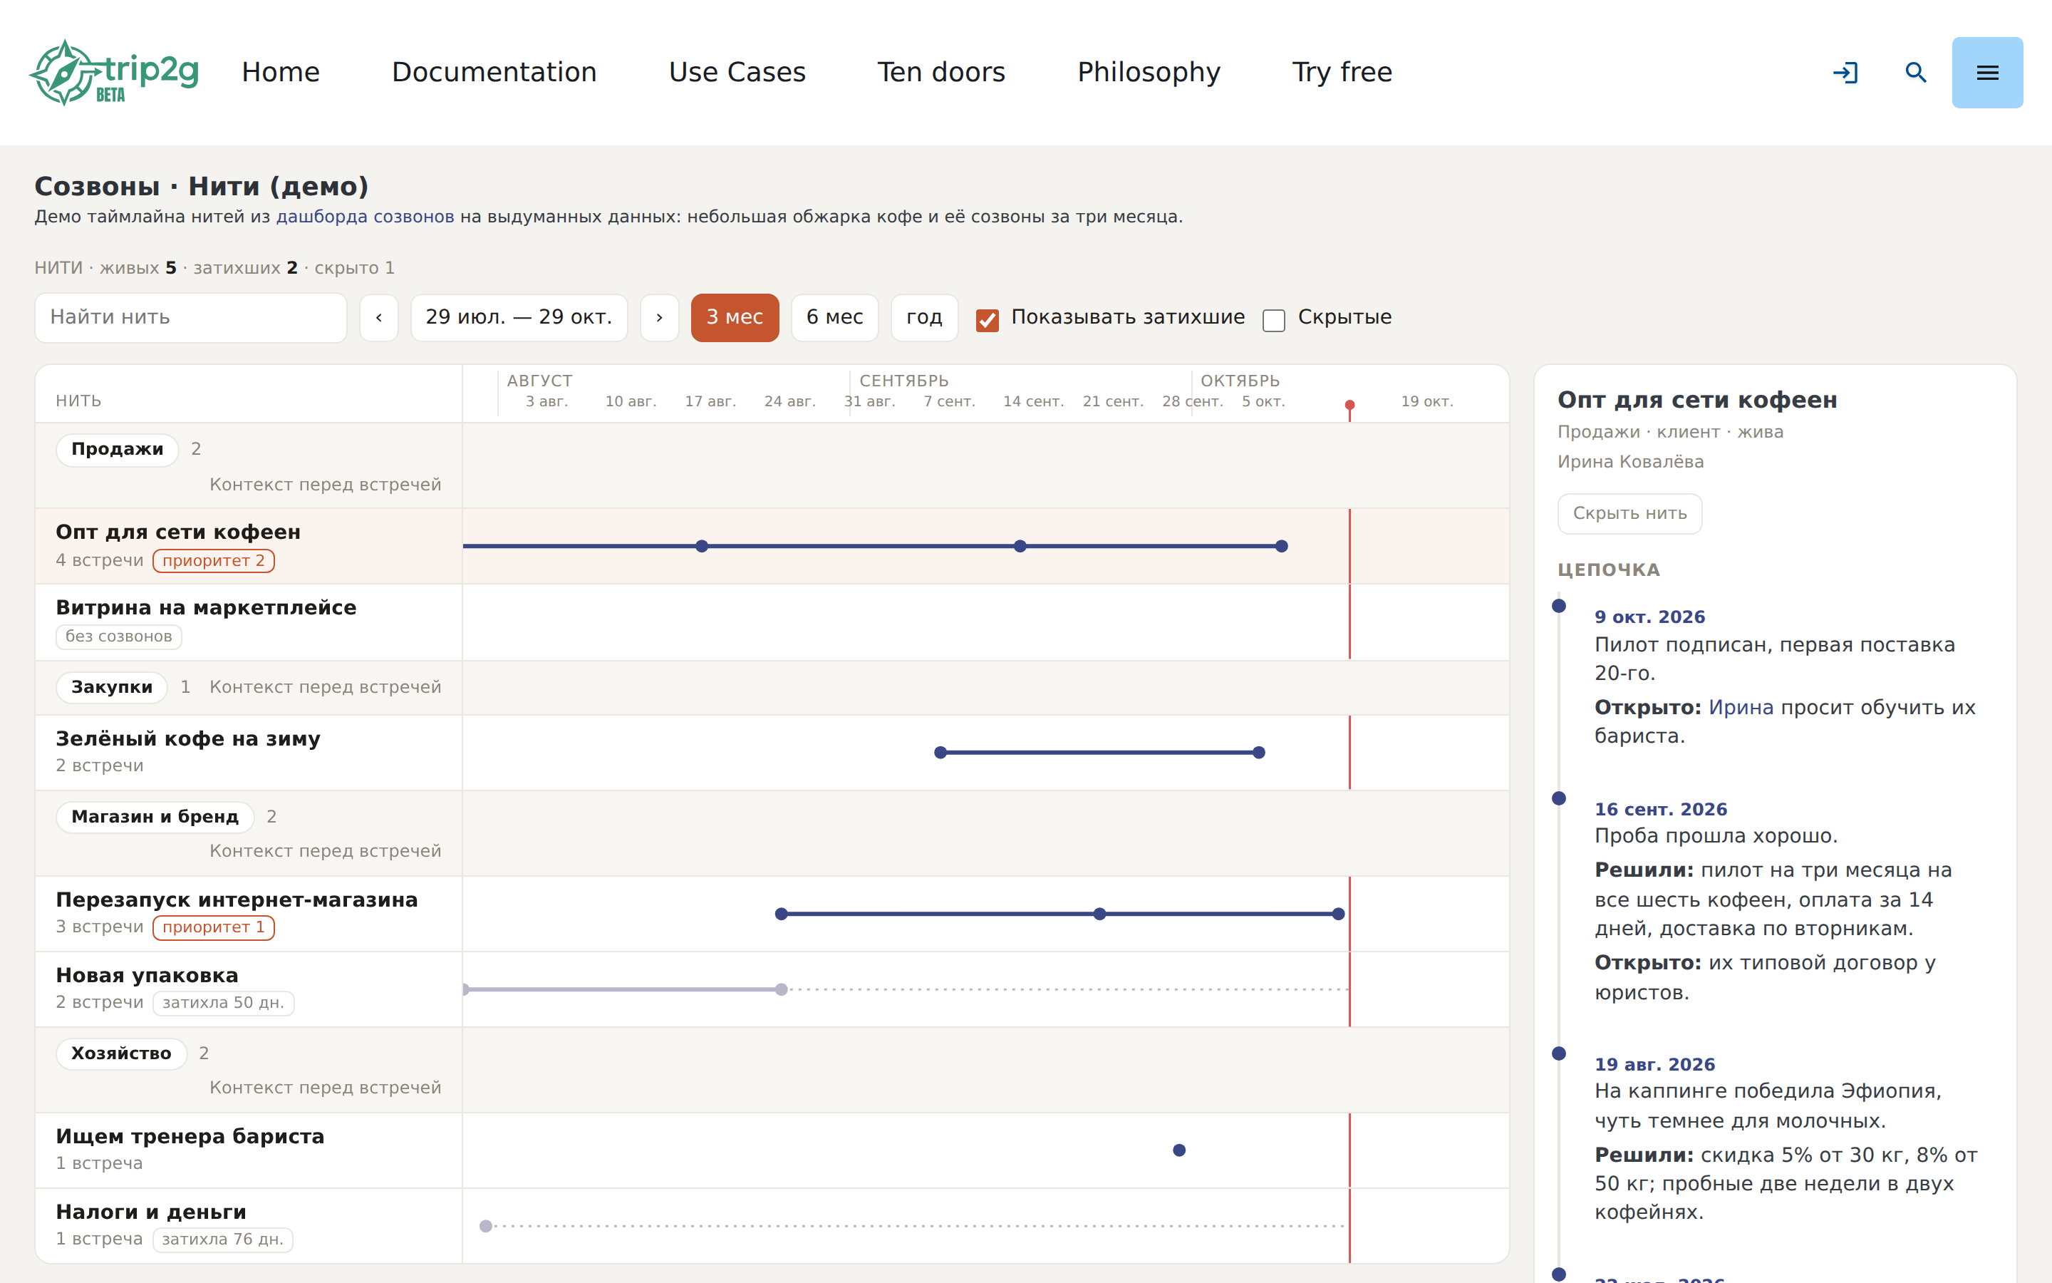Collapse the Хозяйство group
The image size is (2052, 1283).
pyautogui.click(x=121, y=1054)
